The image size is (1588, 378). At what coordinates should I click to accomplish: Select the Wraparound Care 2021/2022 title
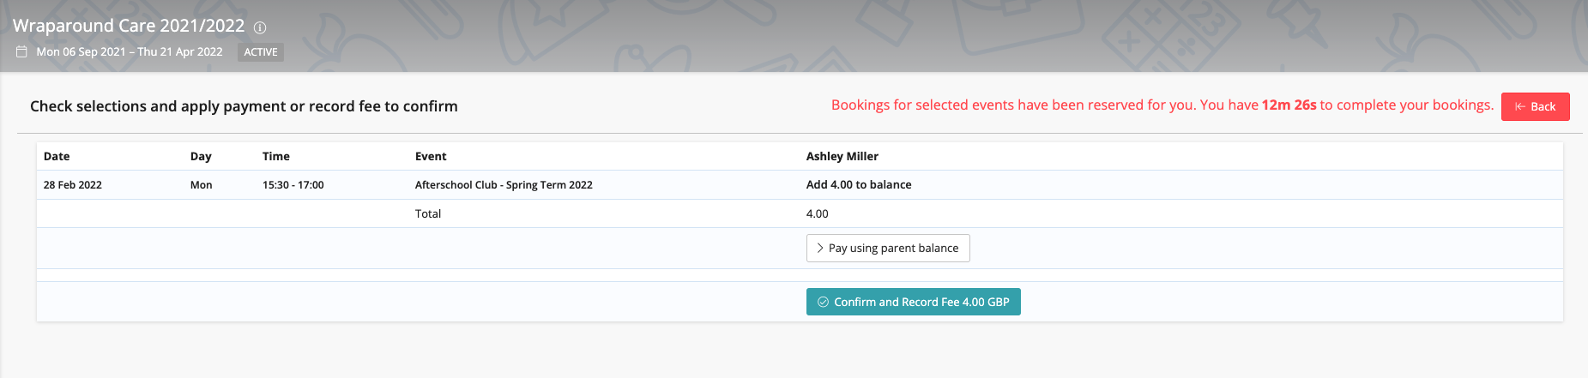[x=129, y=26]
